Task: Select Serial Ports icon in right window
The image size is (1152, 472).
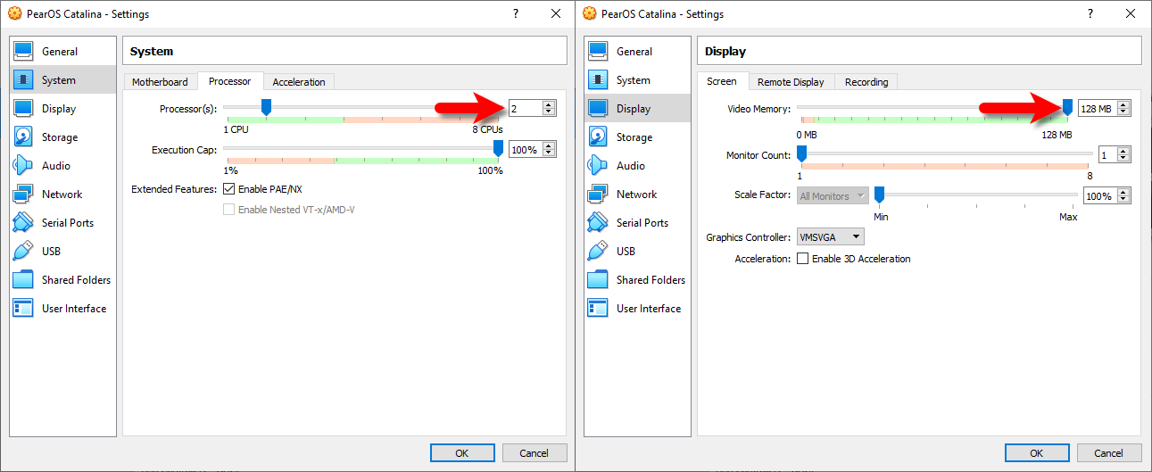Action: tap(598, 223)
